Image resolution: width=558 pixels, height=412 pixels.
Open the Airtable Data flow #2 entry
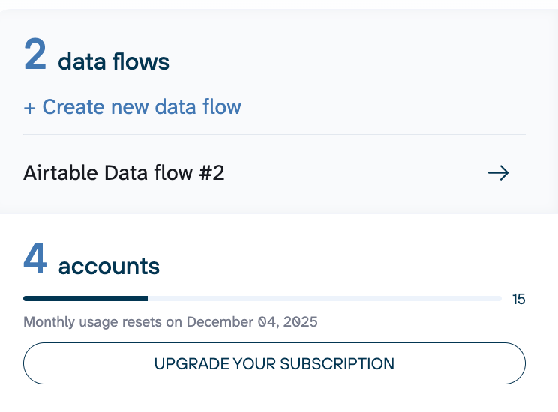(124, 173)
